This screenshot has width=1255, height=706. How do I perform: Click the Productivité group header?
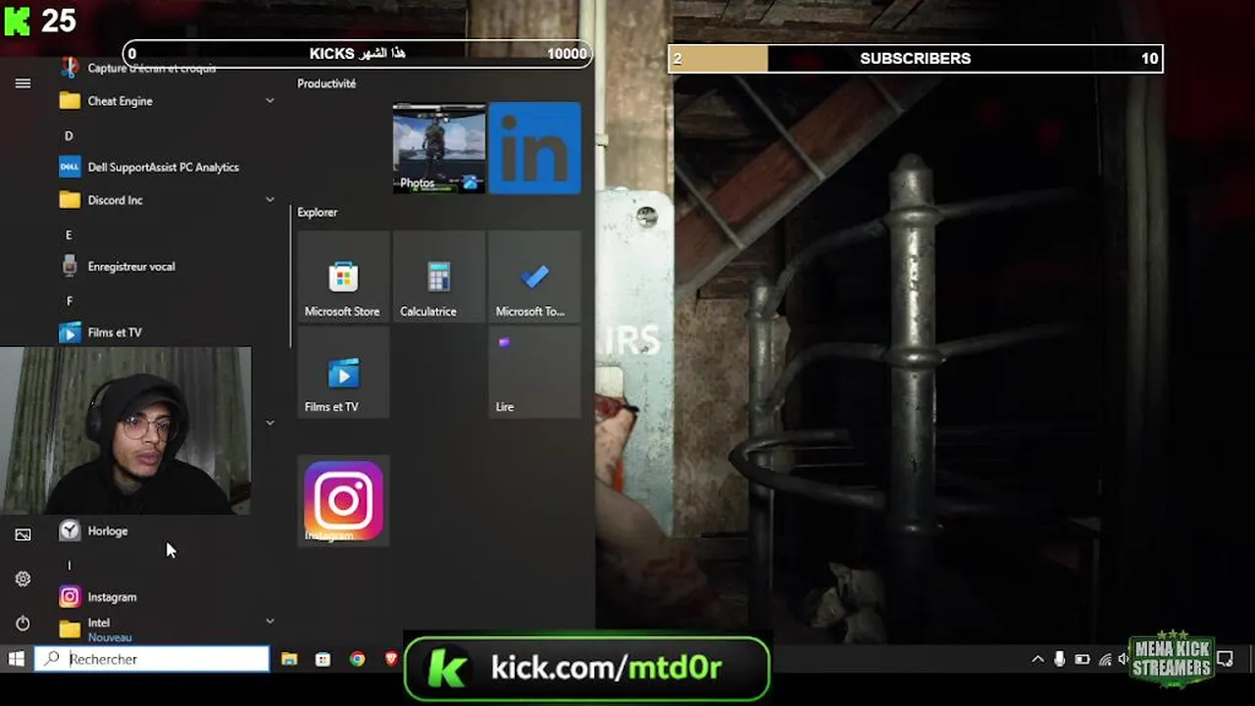tap(326, 84)
